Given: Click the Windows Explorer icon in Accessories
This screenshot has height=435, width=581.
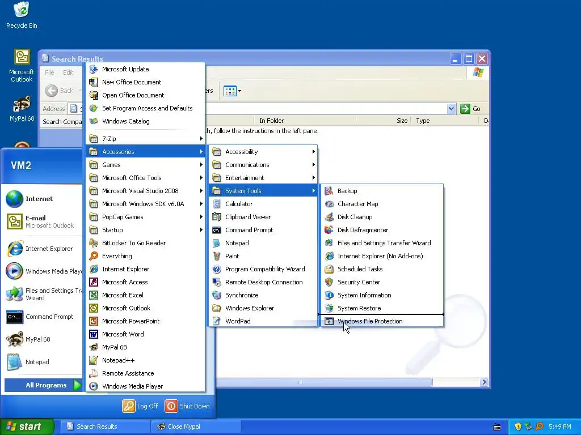Looking at the screenshot, I should tap(217, 308).
